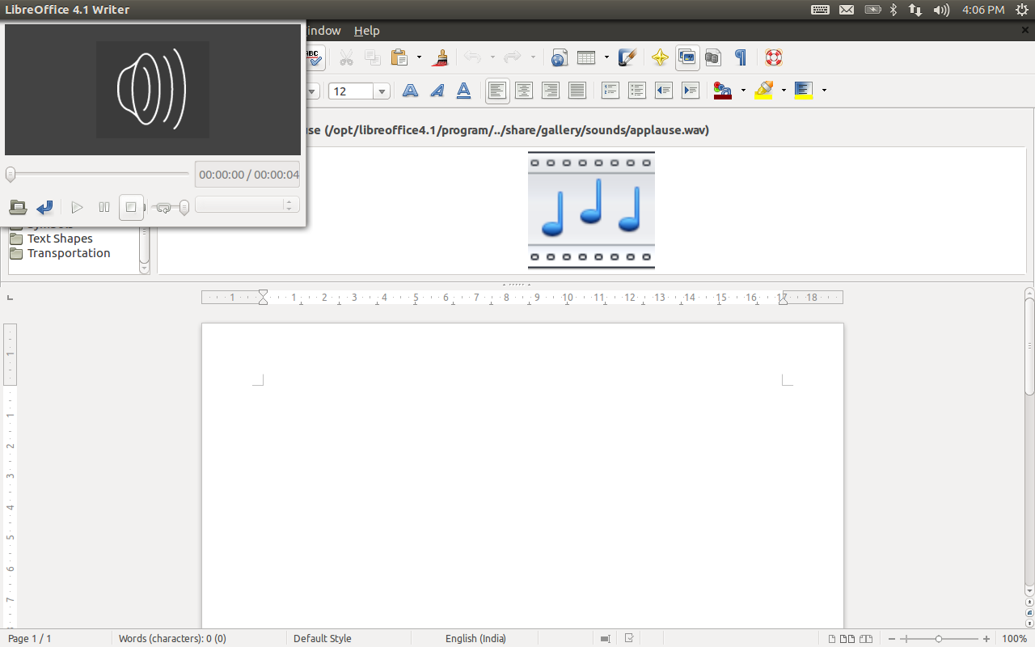Toggle formatting marks (pilcrow) display

[740, 57]
